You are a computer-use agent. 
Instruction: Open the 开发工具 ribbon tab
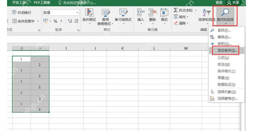(19, 3)
